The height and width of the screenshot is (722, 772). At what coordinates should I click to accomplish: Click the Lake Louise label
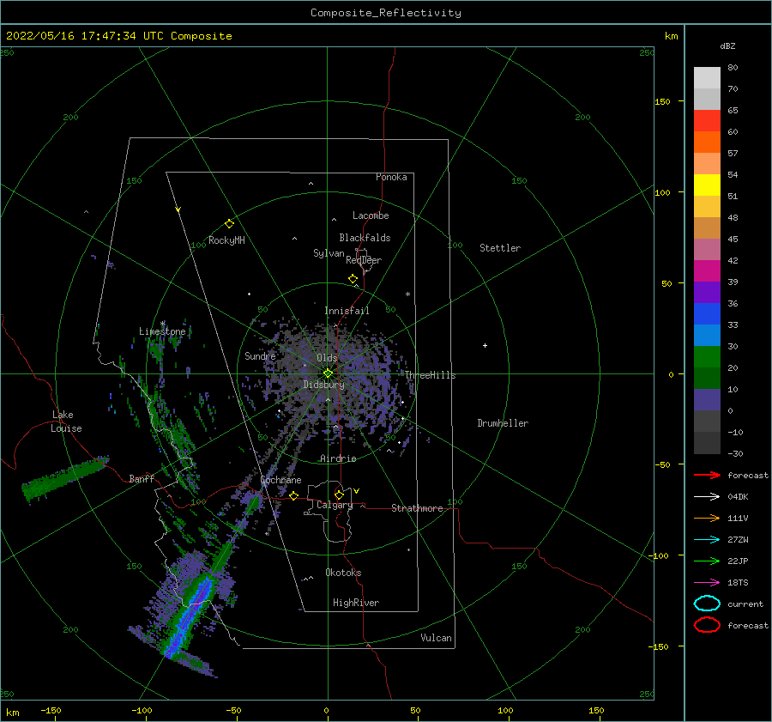(66, 422)
